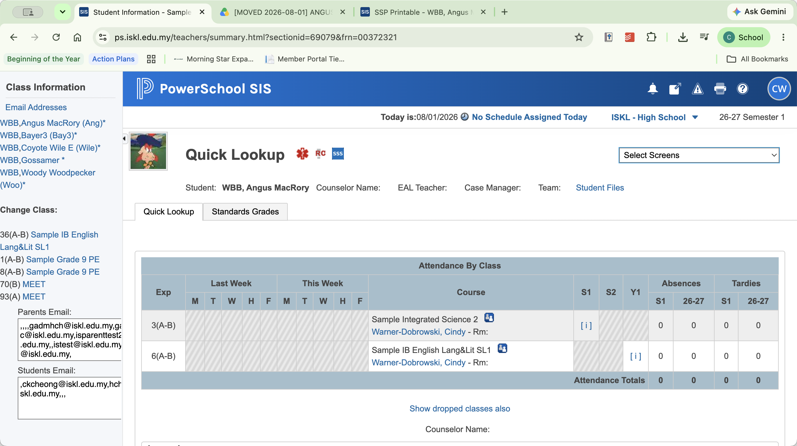This screenshot has height=446, width=797.
Task: Close the Student Information browser tab
Action: (202, 12)
